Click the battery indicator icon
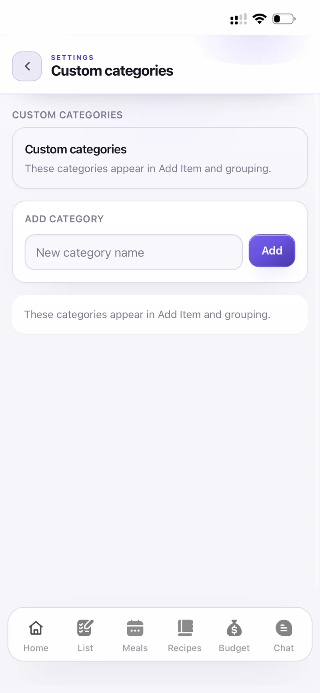320x693 pixels. pos(284,19)
